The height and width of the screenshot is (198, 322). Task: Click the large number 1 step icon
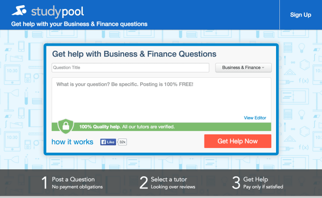pos(45,183)
